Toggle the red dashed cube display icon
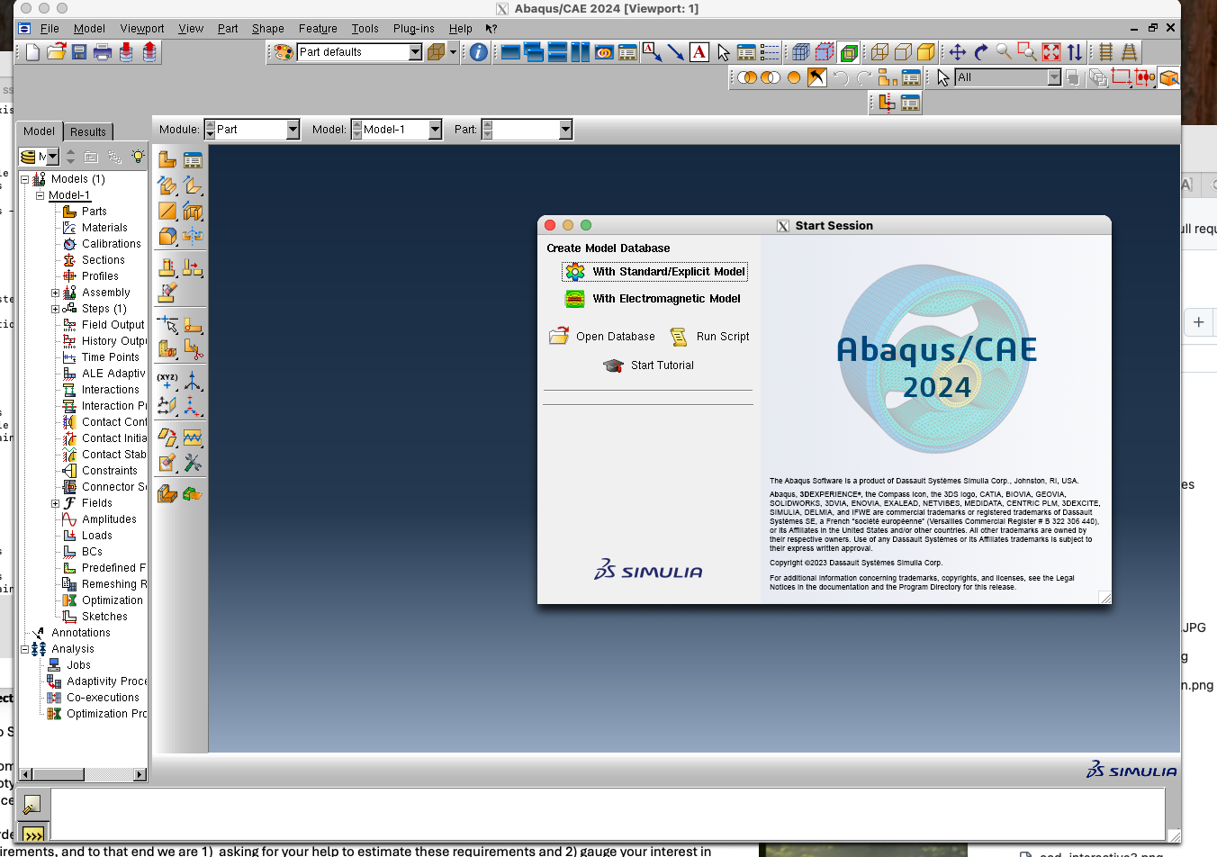Image resolution: width=1217 pixels, height=857 pixels. pyautogui.click(x=825, y=52)
